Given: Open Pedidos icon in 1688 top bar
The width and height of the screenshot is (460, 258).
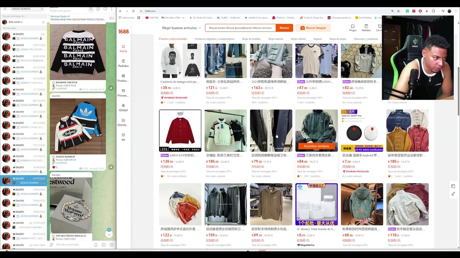Looking at the screenshot, I should pos(366,28).
